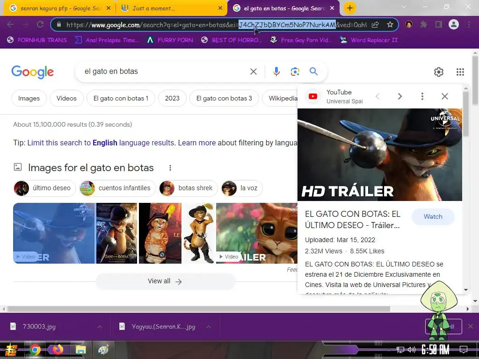Open the notifications center icon

click(x=464, y=350)
